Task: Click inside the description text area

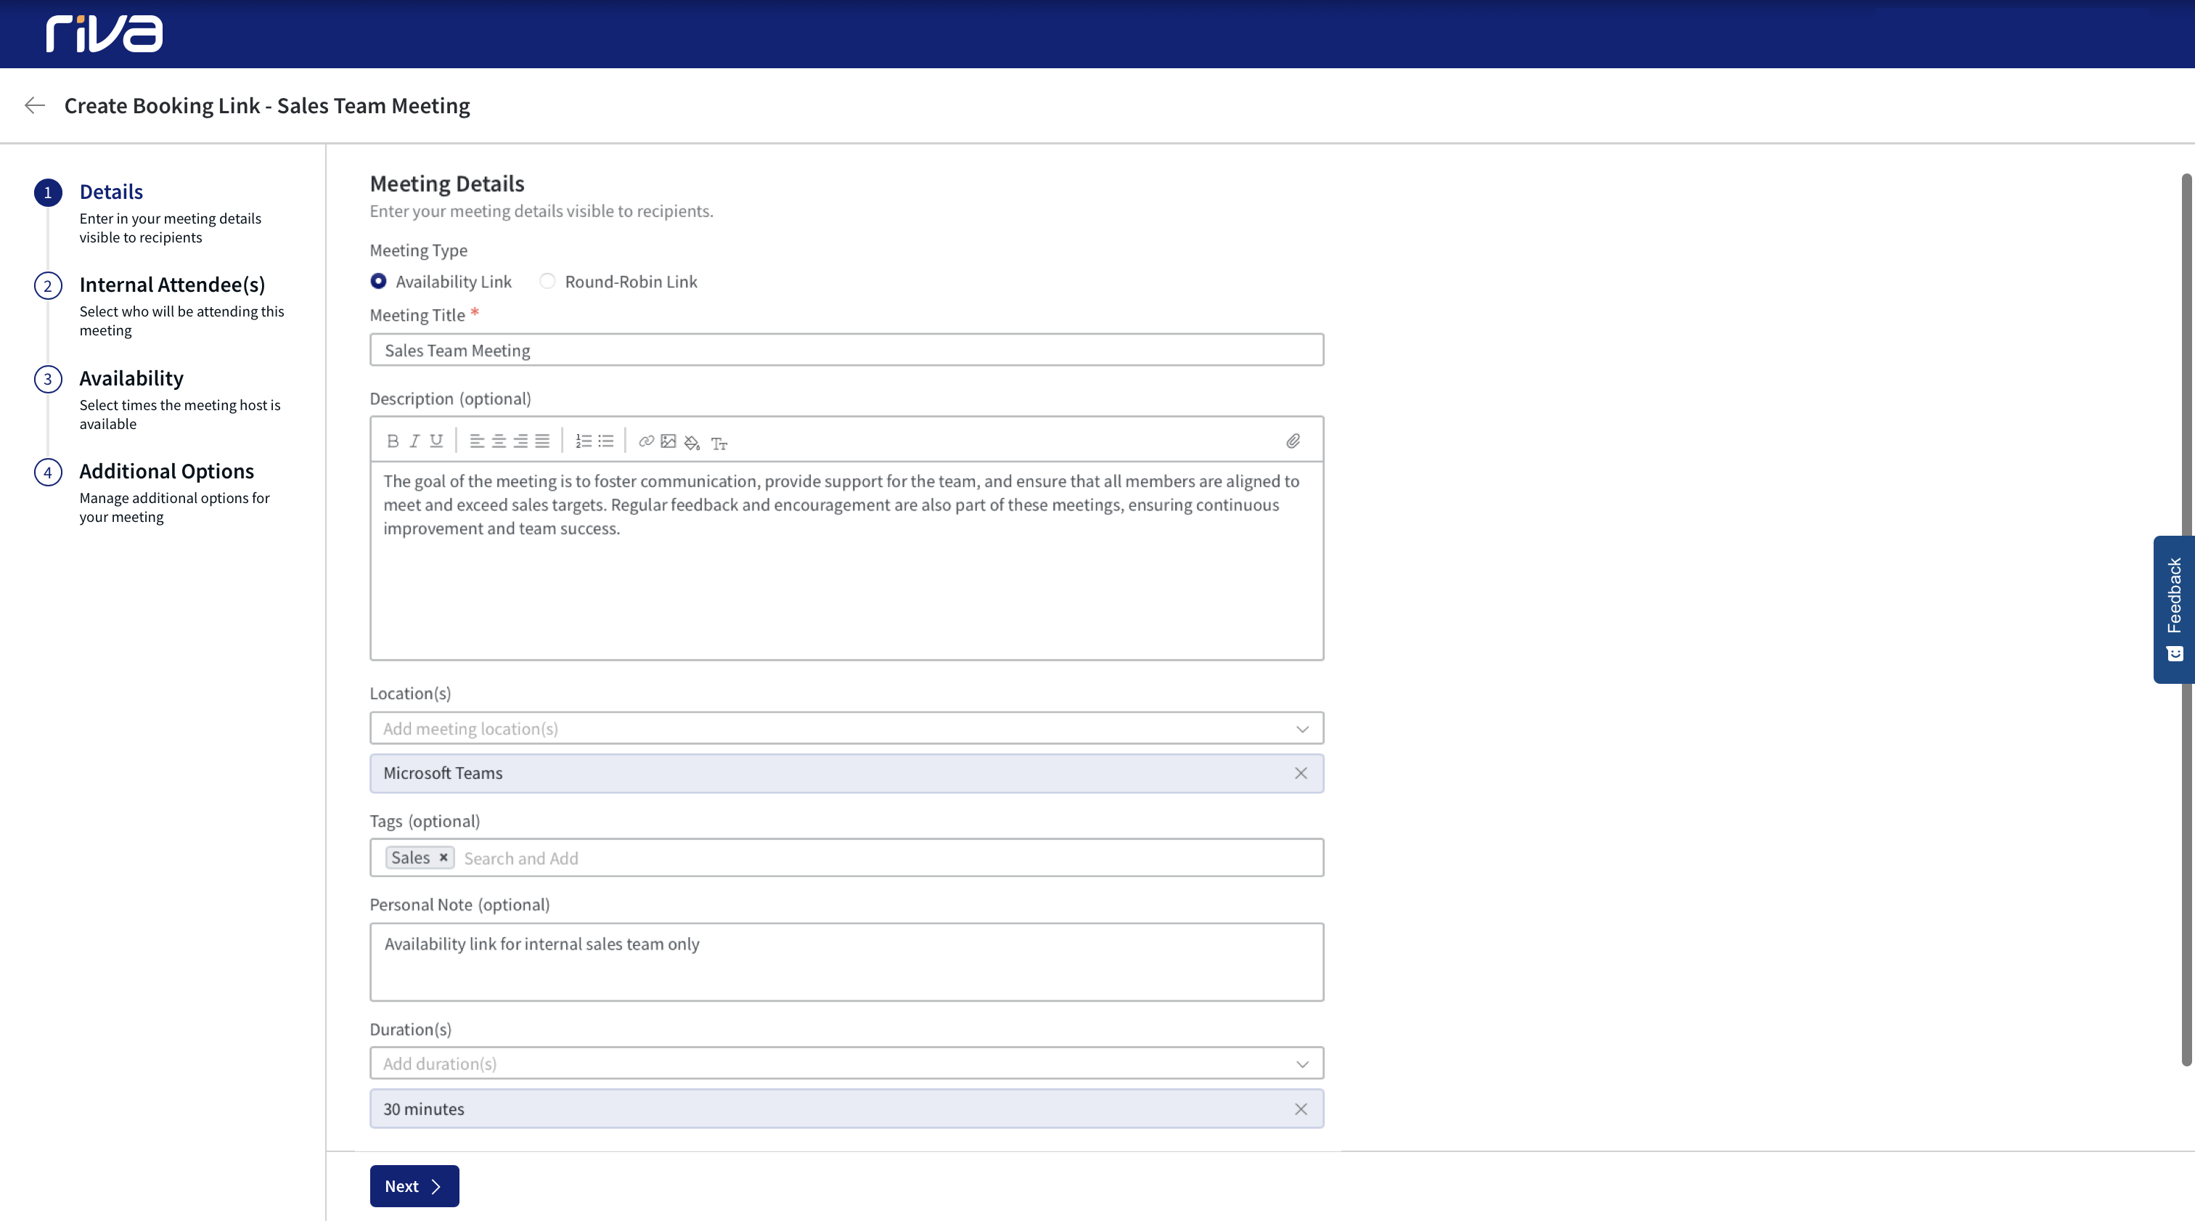Action: pos(846,560)
